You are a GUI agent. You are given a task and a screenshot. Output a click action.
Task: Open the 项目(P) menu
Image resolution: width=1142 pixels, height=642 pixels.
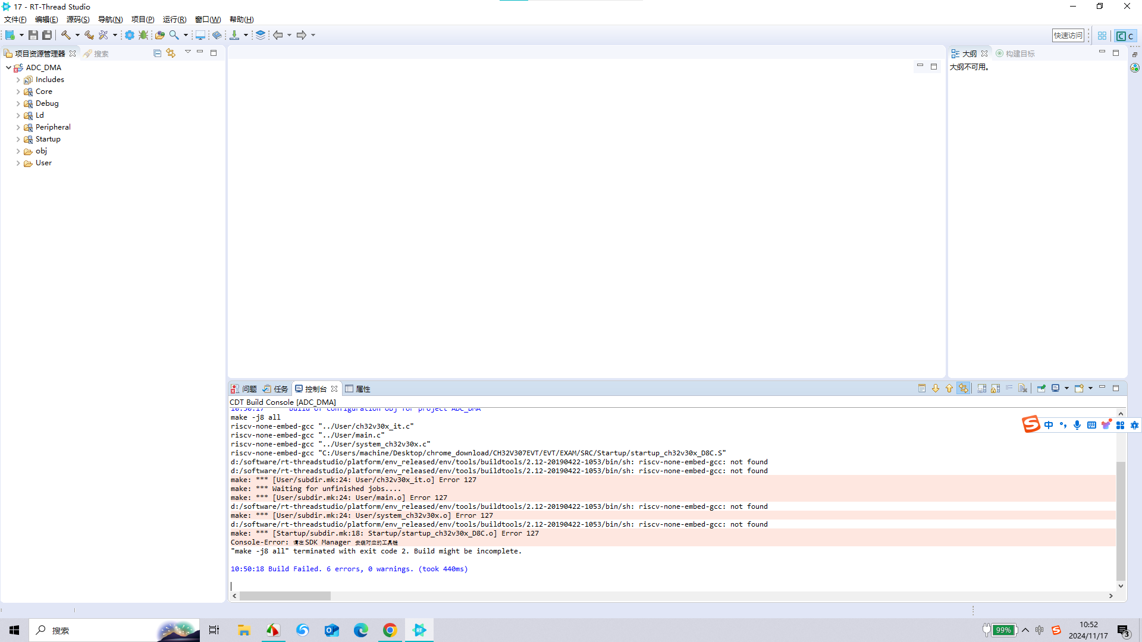click(143, 20)
